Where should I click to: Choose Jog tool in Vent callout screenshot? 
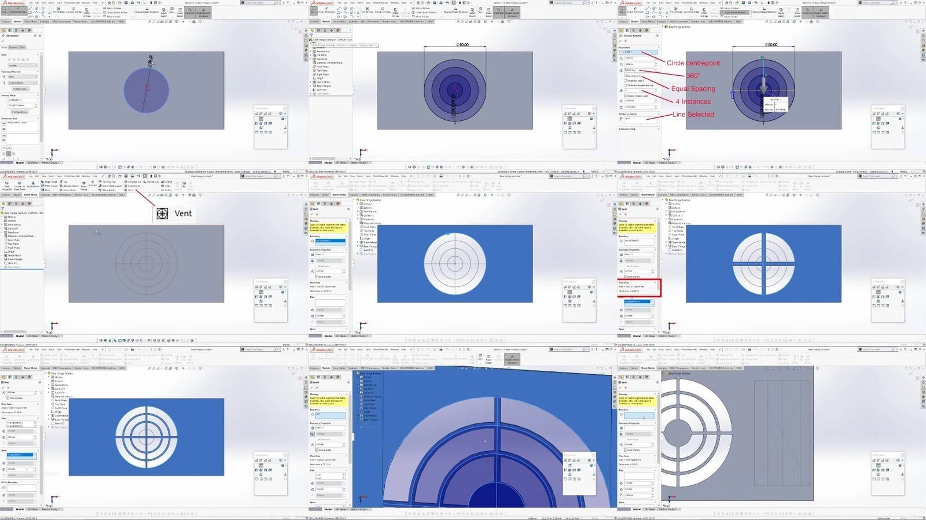(65, 182)
